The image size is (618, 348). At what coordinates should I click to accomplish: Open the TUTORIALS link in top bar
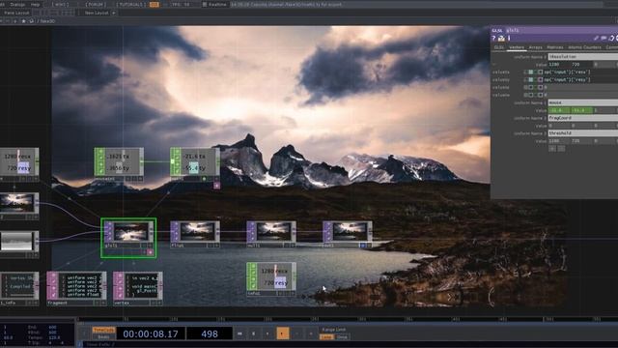click(131, 4)
